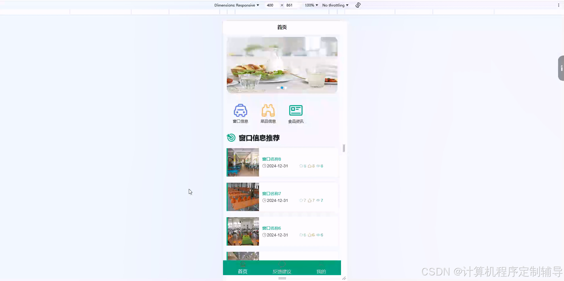The image size is (564, 281).
Task: Click the bullseye icon beside 窗口信息推荐
Action: point(231,138)
